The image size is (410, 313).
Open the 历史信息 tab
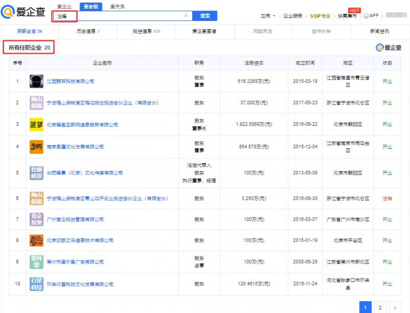click(x=88, y=31)
